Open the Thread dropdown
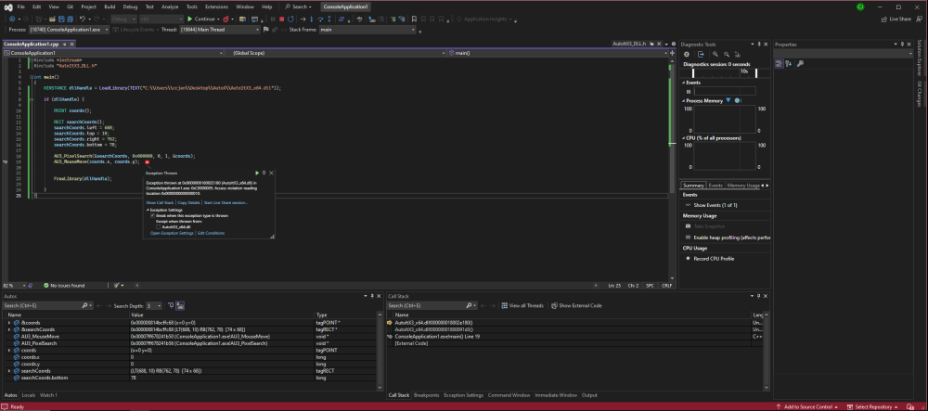 (220, 30)
